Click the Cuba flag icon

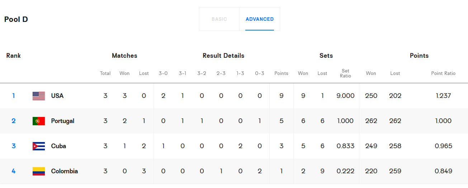39,146
